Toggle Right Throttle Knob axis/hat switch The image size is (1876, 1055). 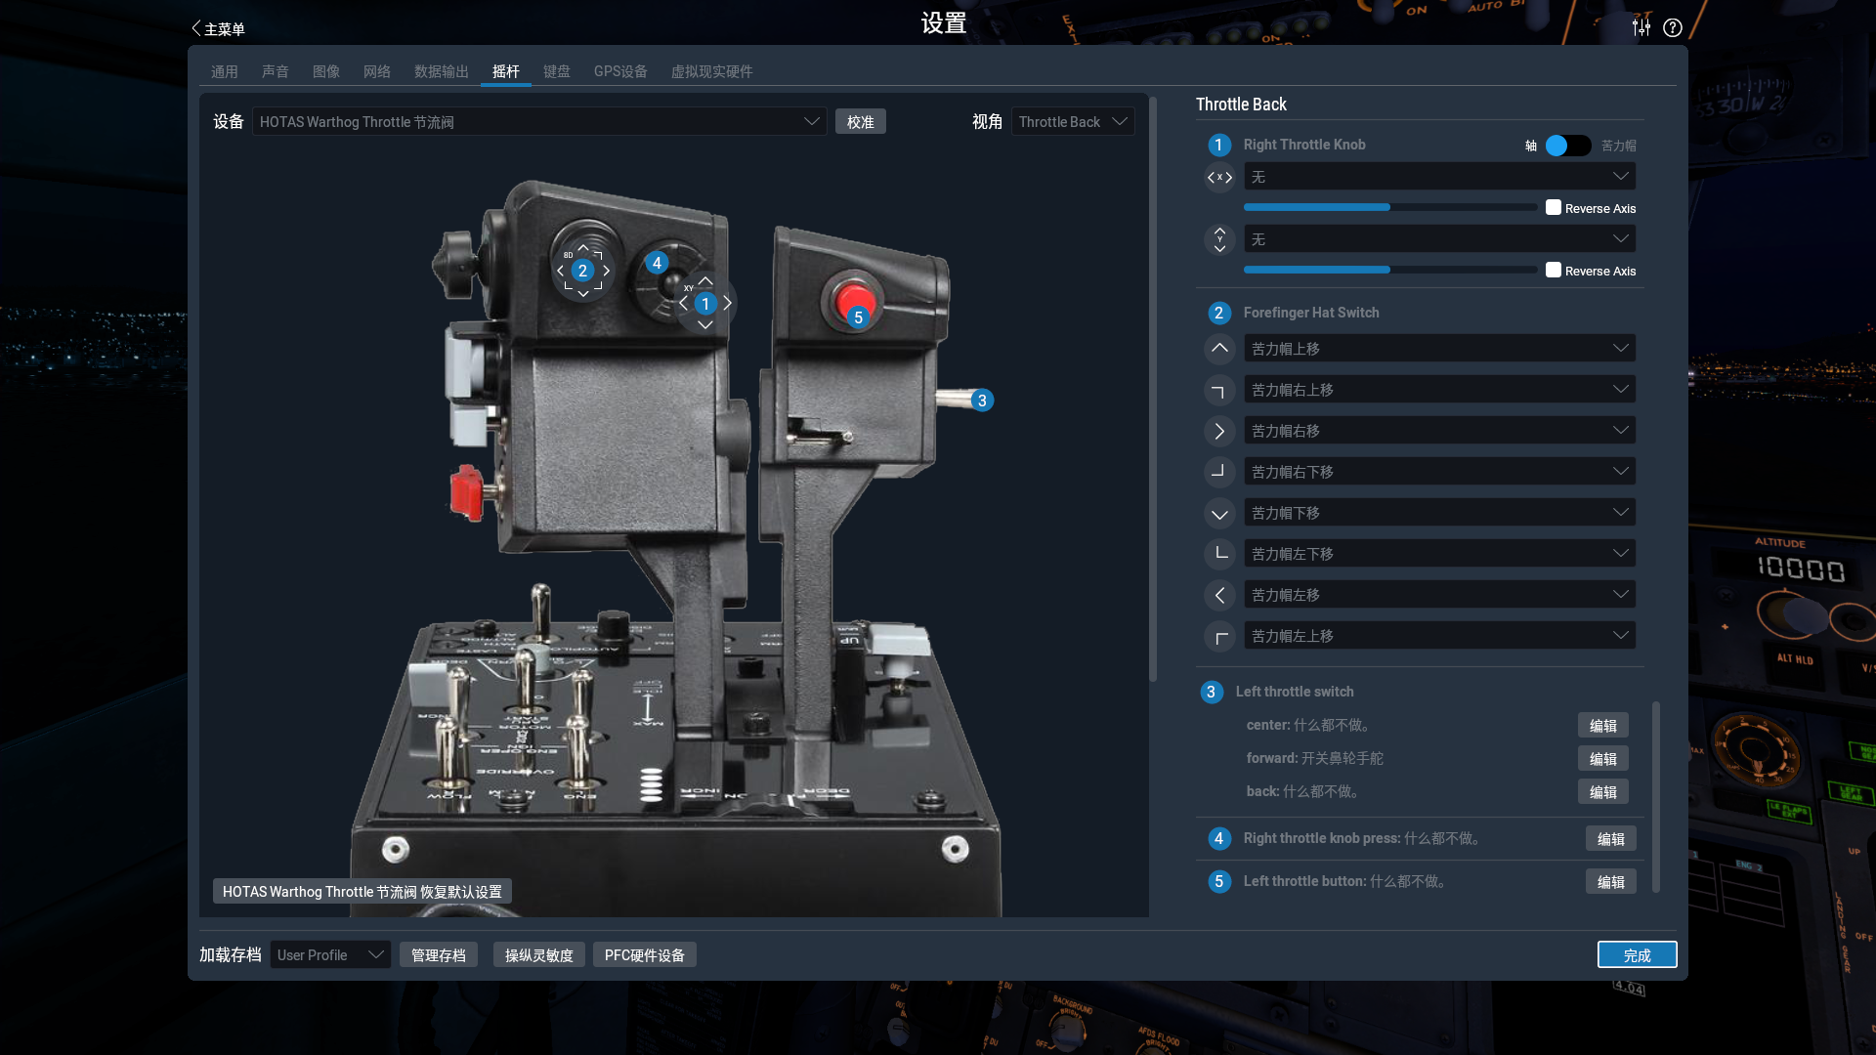(1568, 146)
